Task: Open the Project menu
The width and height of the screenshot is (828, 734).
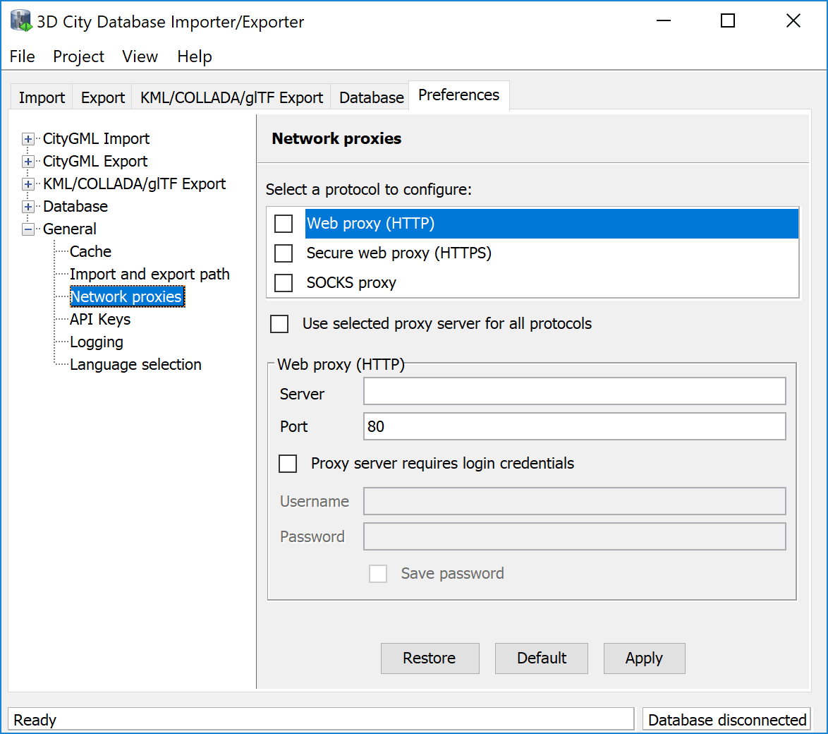Action: pyautogui.click(x=78, y=56)
